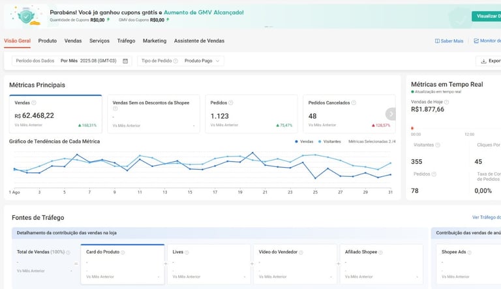The height and width of the screenshot is (289, 501).
Task: Click the info icon next to Pedidos Cancelados
Action: [354, 102]
